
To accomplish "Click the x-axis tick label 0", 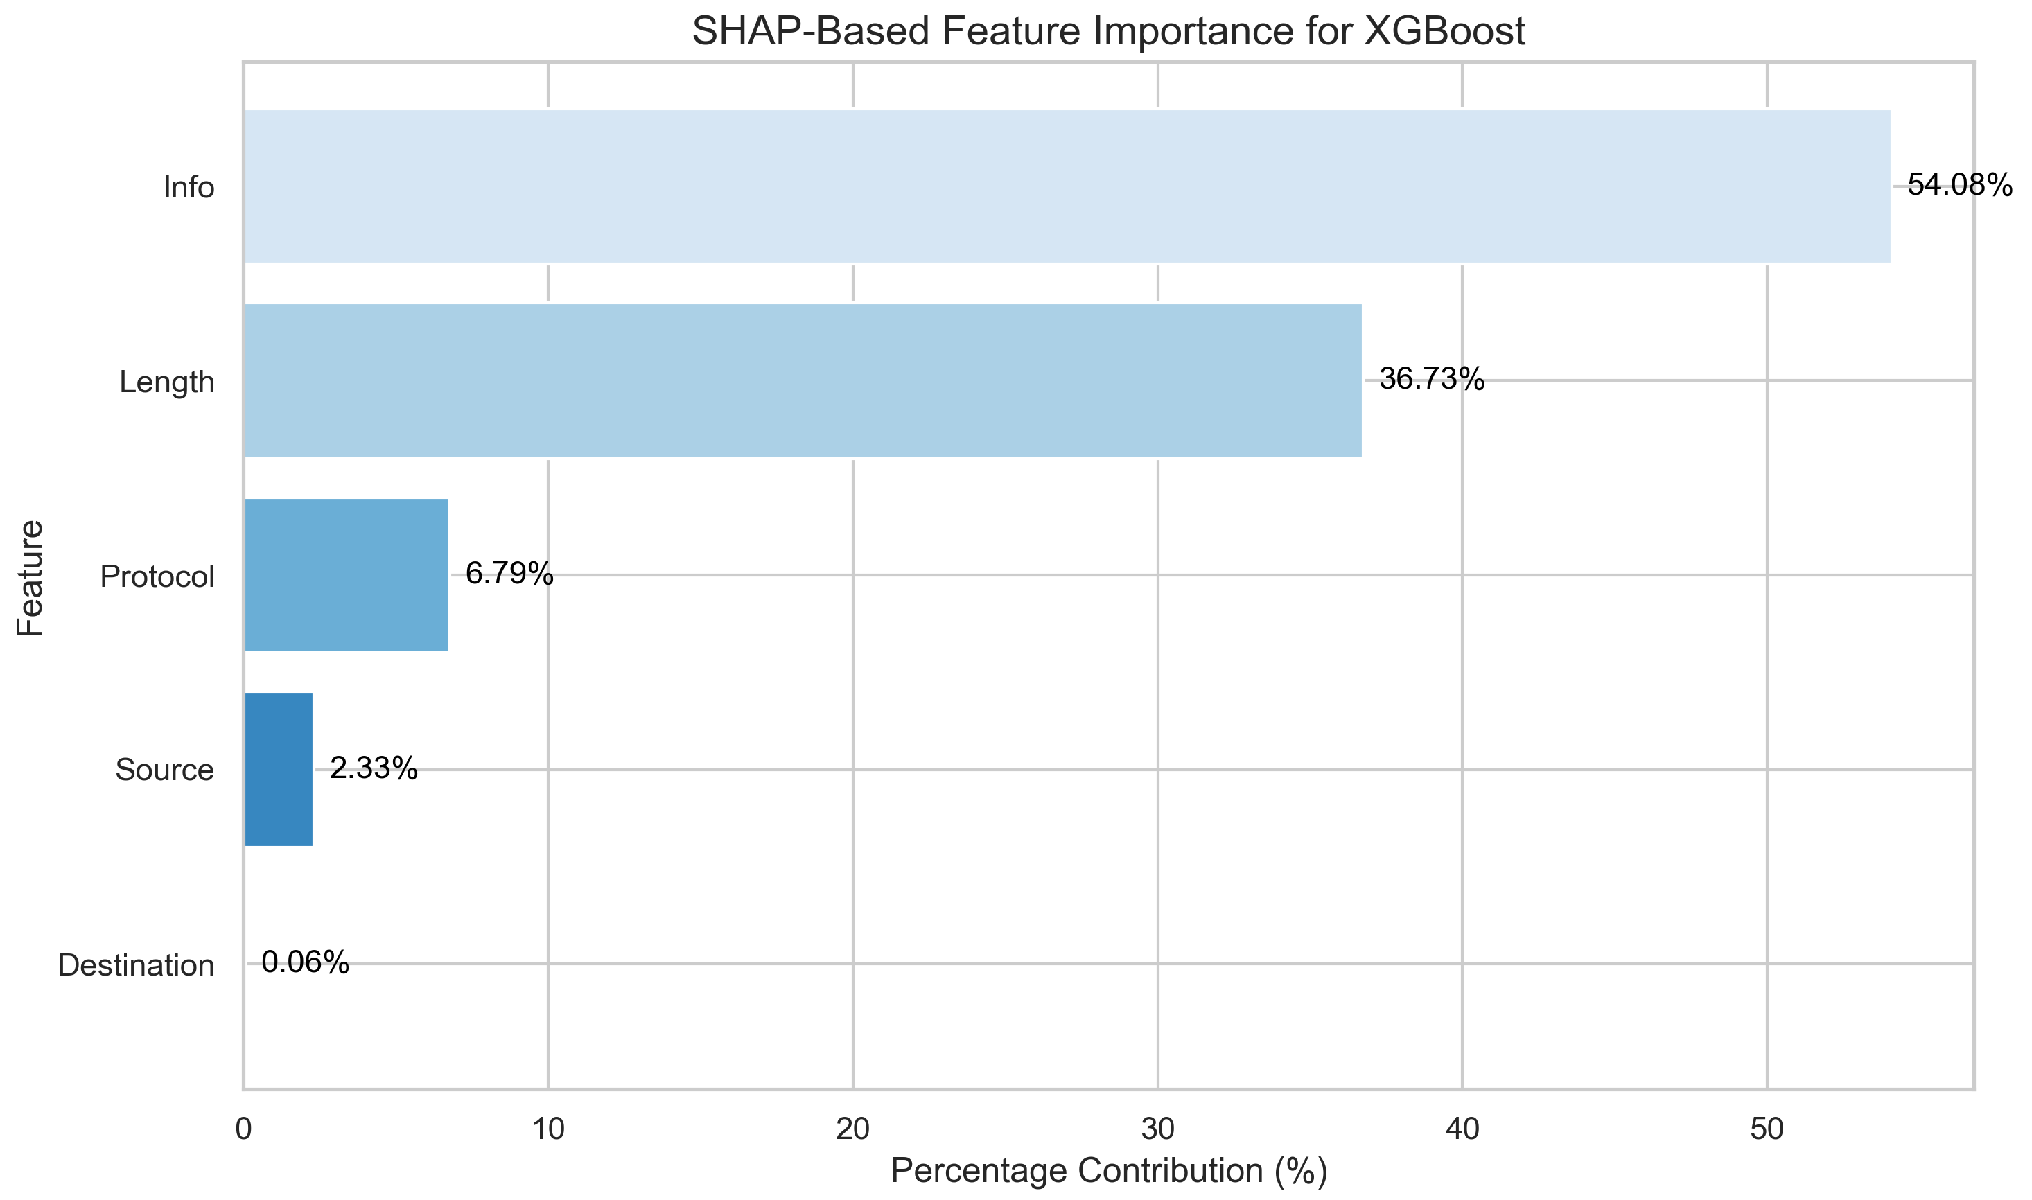I will (243, 1129).
